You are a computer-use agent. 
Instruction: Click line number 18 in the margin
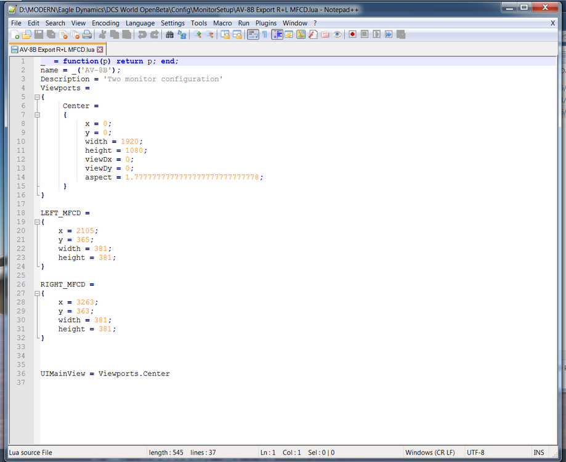22,213
